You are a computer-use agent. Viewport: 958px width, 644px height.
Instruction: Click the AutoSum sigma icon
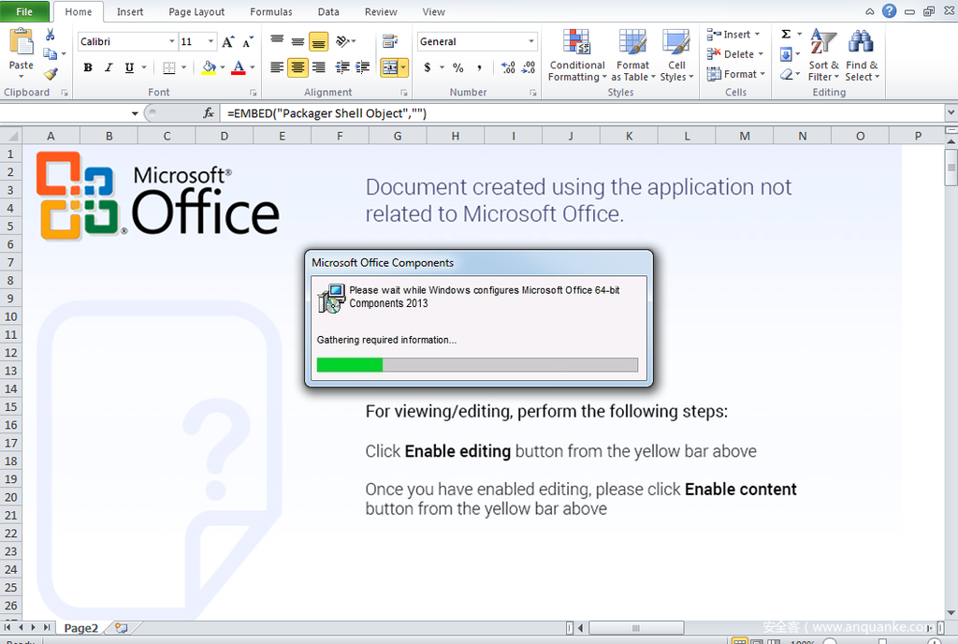(x=786, y=34)
